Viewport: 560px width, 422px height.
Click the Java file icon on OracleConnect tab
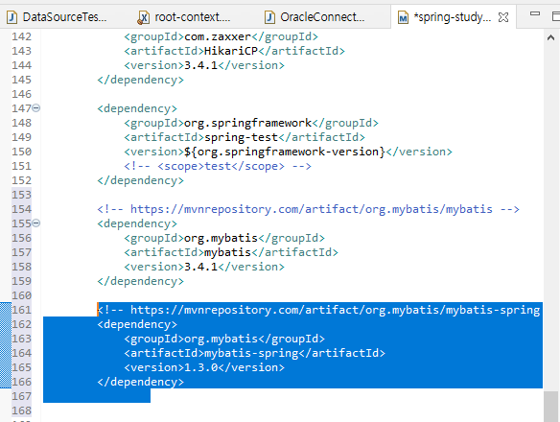pyautogui.click(x=269, y=17)
